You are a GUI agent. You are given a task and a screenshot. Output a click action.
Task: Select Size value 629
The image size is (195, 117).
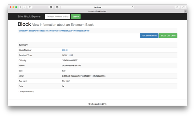click(63, 71)
